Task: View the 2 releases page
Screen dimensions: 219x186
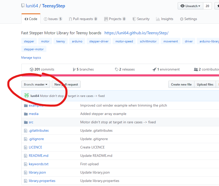Action: tap(125, 69)
